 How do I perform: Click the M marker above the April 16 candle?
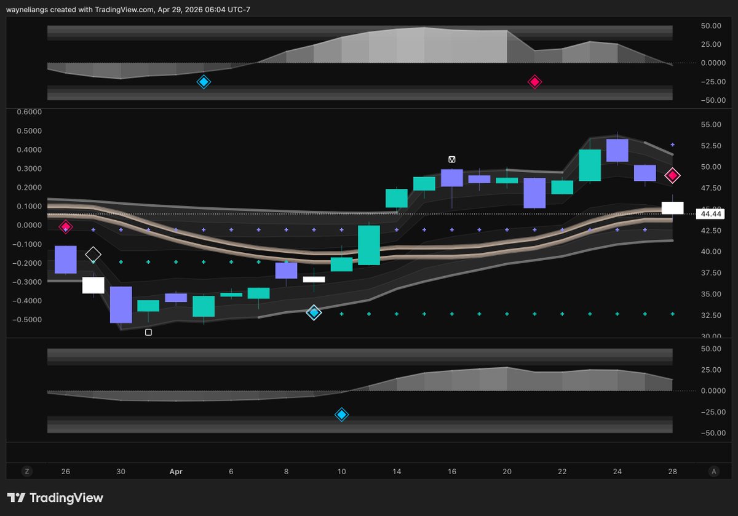pyautogui.click(x=452, y=159)
